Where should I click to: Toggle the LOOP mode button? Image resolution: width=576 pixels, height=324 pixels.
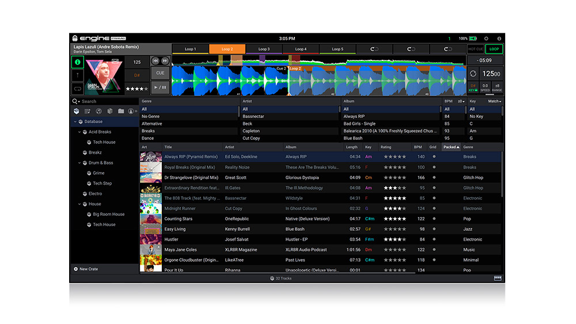pyautogui.click(x=494, y=49)
